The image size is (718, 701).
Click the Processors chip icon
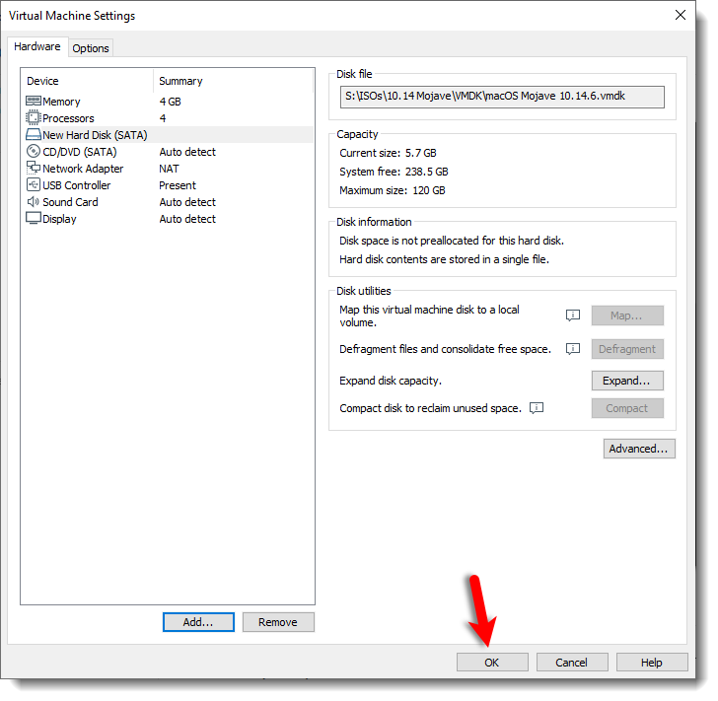coord(34,118)
